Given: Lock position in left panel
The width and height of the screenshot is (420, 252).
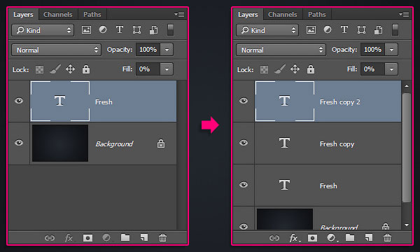Looking at the screenshot, I should point(70,69).
